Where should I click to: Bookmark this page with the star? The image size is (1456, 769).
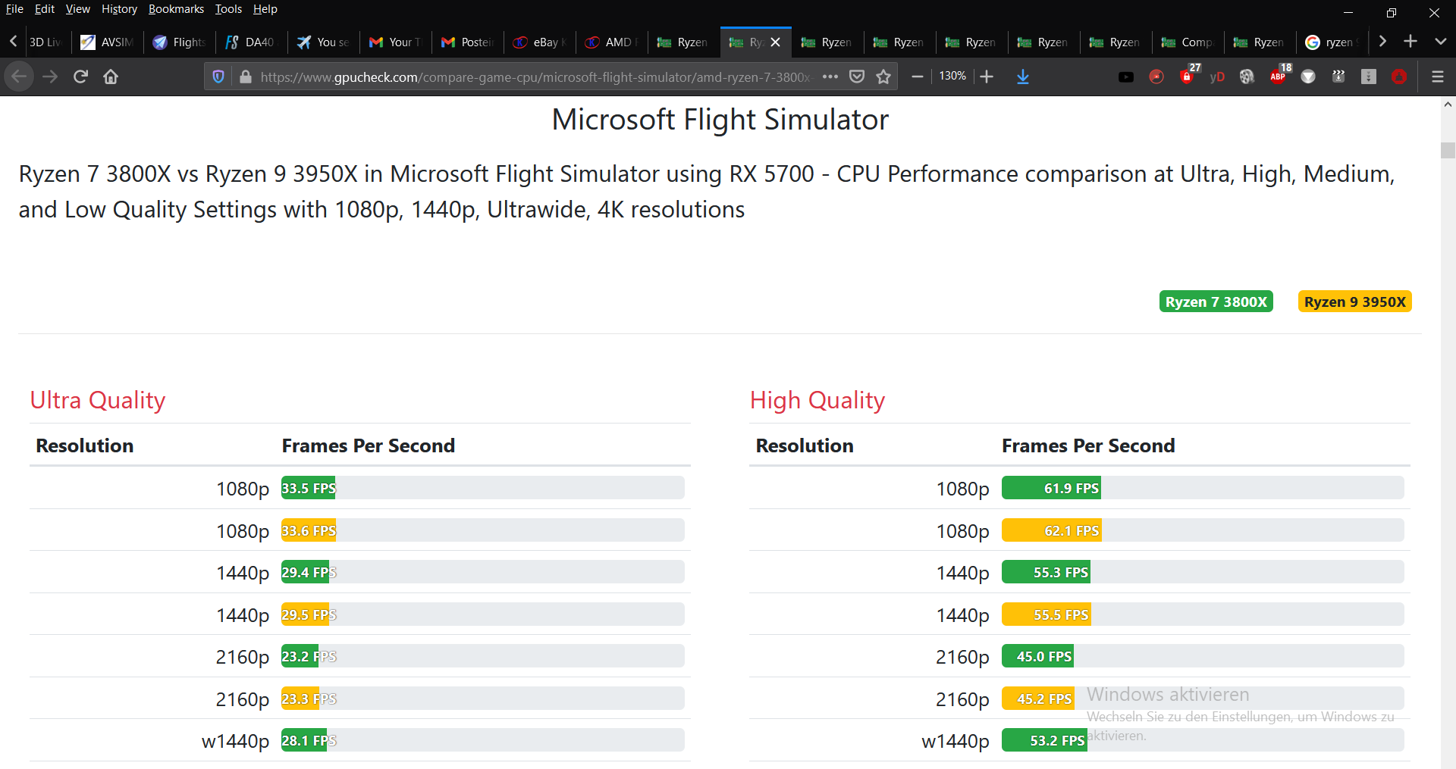(x=883, y=77)
